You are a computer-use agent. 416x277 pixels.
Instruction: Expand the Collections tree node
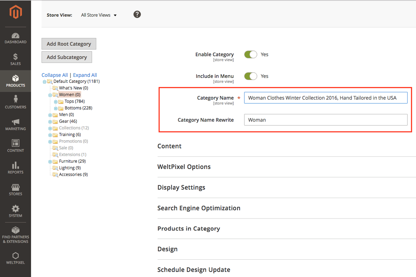50,128
